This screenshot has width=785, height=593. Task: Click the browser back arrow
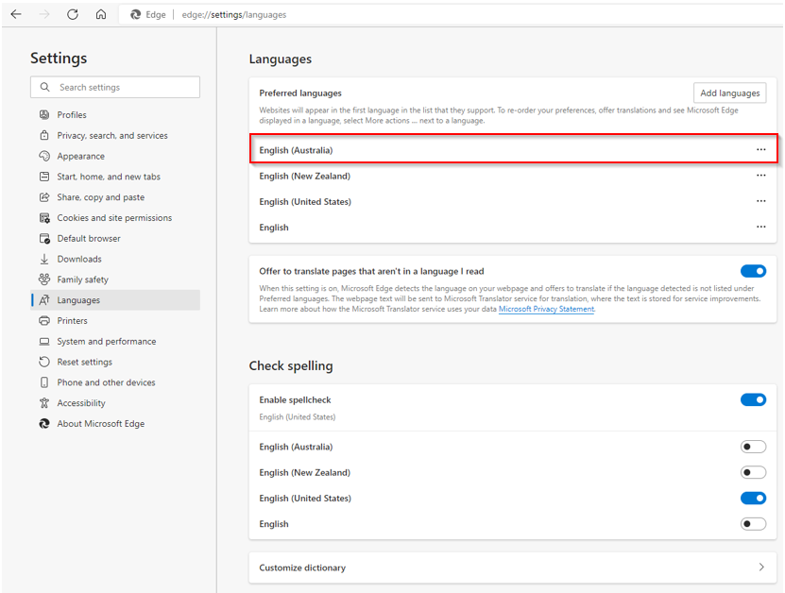pos(16,14)
